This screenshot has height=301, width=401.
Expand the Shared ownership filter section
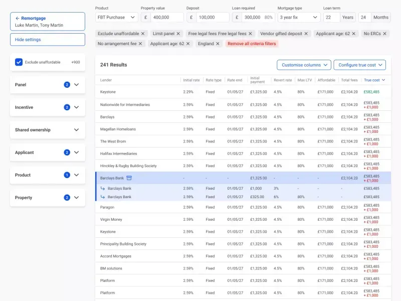click(76, 130)
